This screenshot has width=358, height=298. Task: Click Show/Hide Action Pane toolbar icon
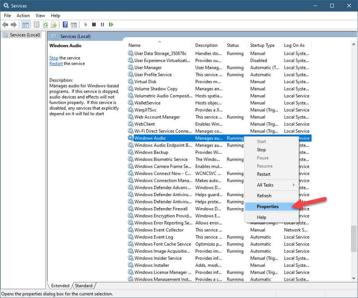[x=74, y=25]
